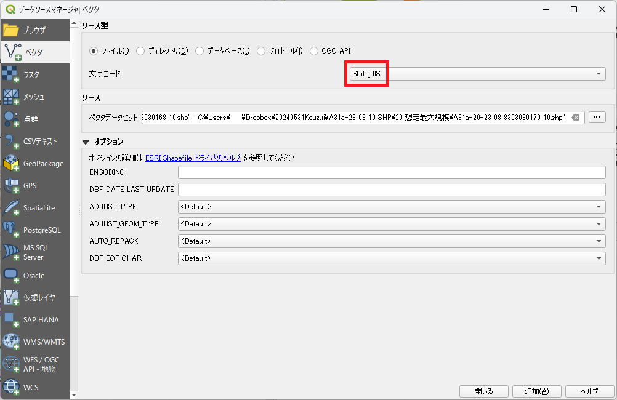Click the Oracle database icon

point(11,275)
